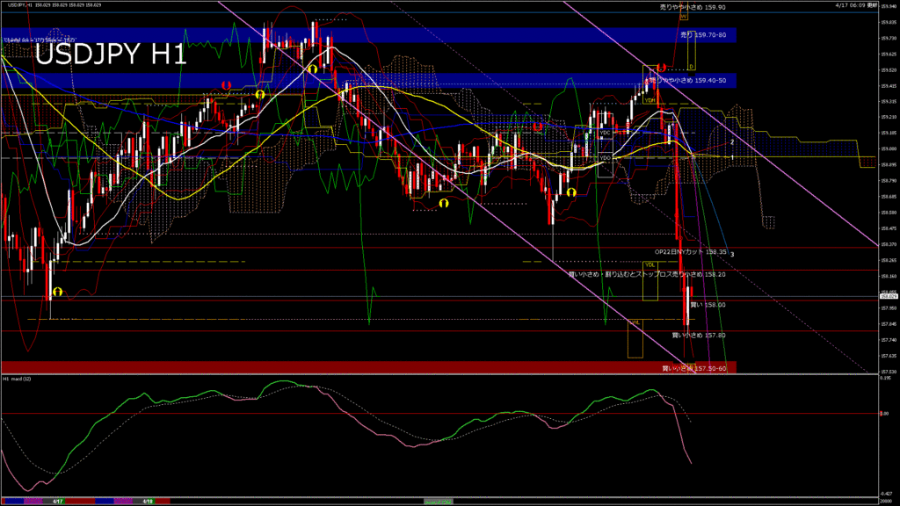Click the 'D' daily box marker
This screenshot has width=900, height=506.
tap(691, 67)
